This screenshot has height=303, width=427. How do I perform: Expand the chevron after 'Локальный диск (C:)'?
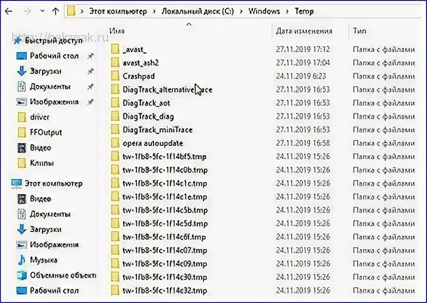click(241, 11)
